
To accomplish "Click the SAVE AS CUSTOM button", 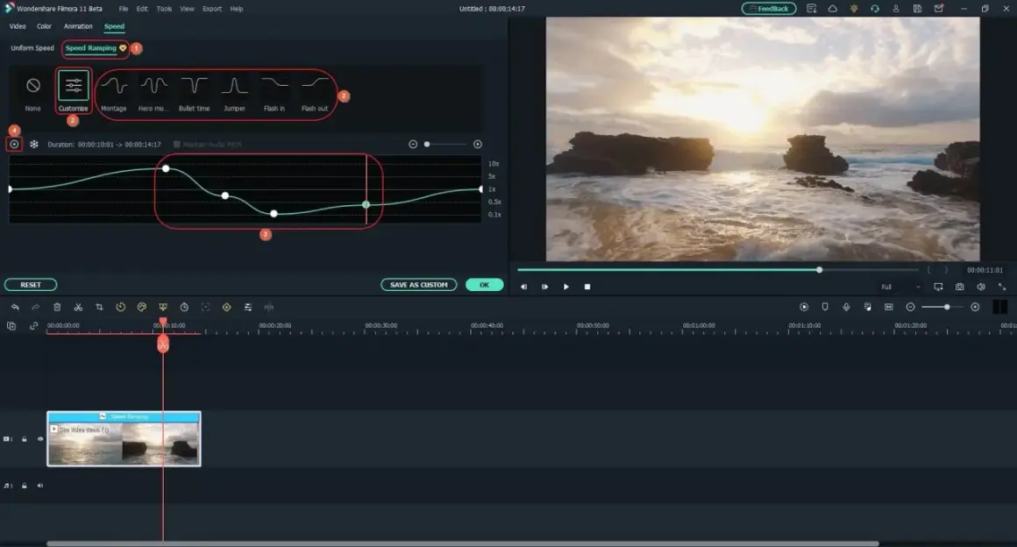I will pos(419,285).
